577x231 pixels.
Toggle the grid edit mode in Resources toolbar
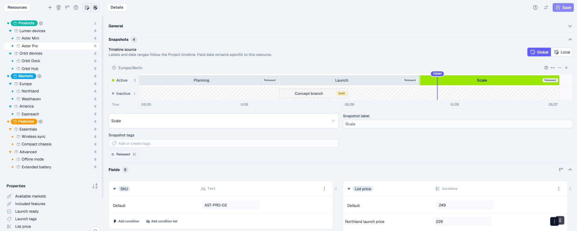(95, 8)
